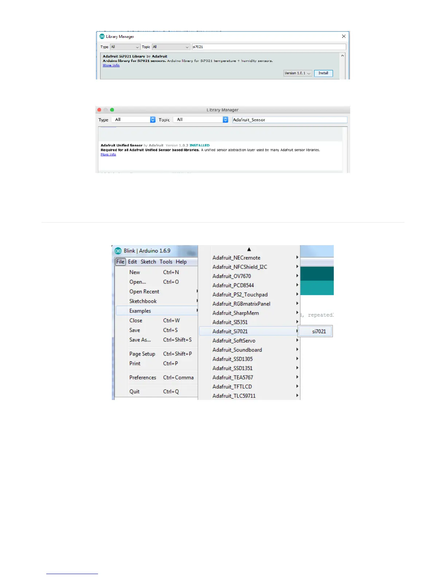Viewport: 446px width, 577px height.
Task: Select Adafruit_SSD1351 example entry
Action: click(250, 368)
